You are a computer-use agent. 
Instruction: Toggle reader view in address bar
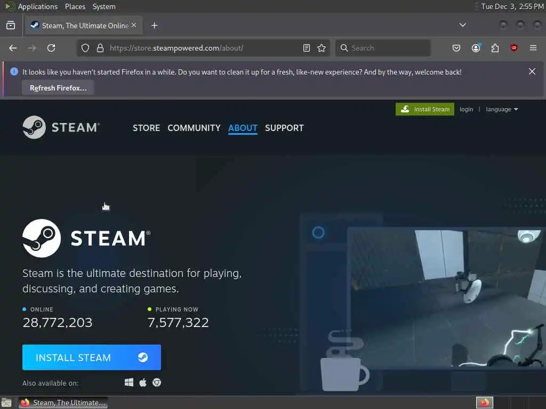[x=307, y=48]
